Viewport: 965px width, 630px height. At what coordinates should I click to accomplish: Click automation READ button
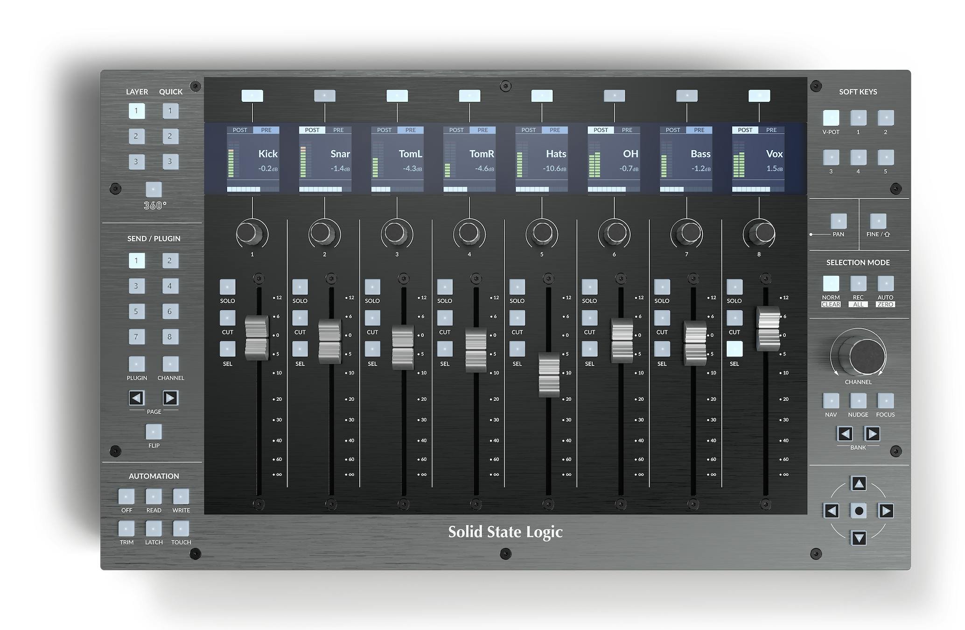154,497
